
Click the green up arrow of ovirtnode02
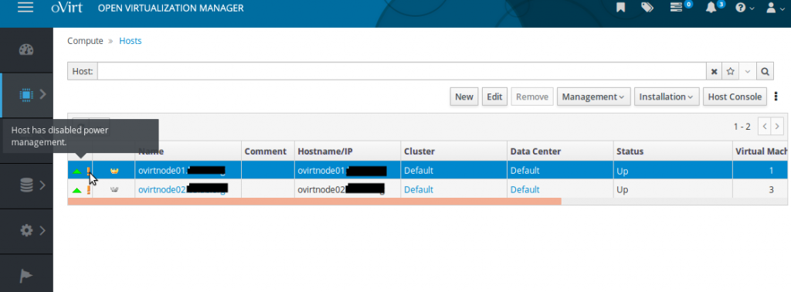[x=76, y=190]
